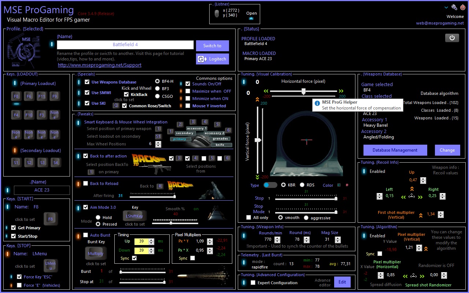The height and width of the screenshot is (293, 469).
Task: Adjust the First shot multiplier stepper
Action: pyautogui.click(x=441, y=215)
